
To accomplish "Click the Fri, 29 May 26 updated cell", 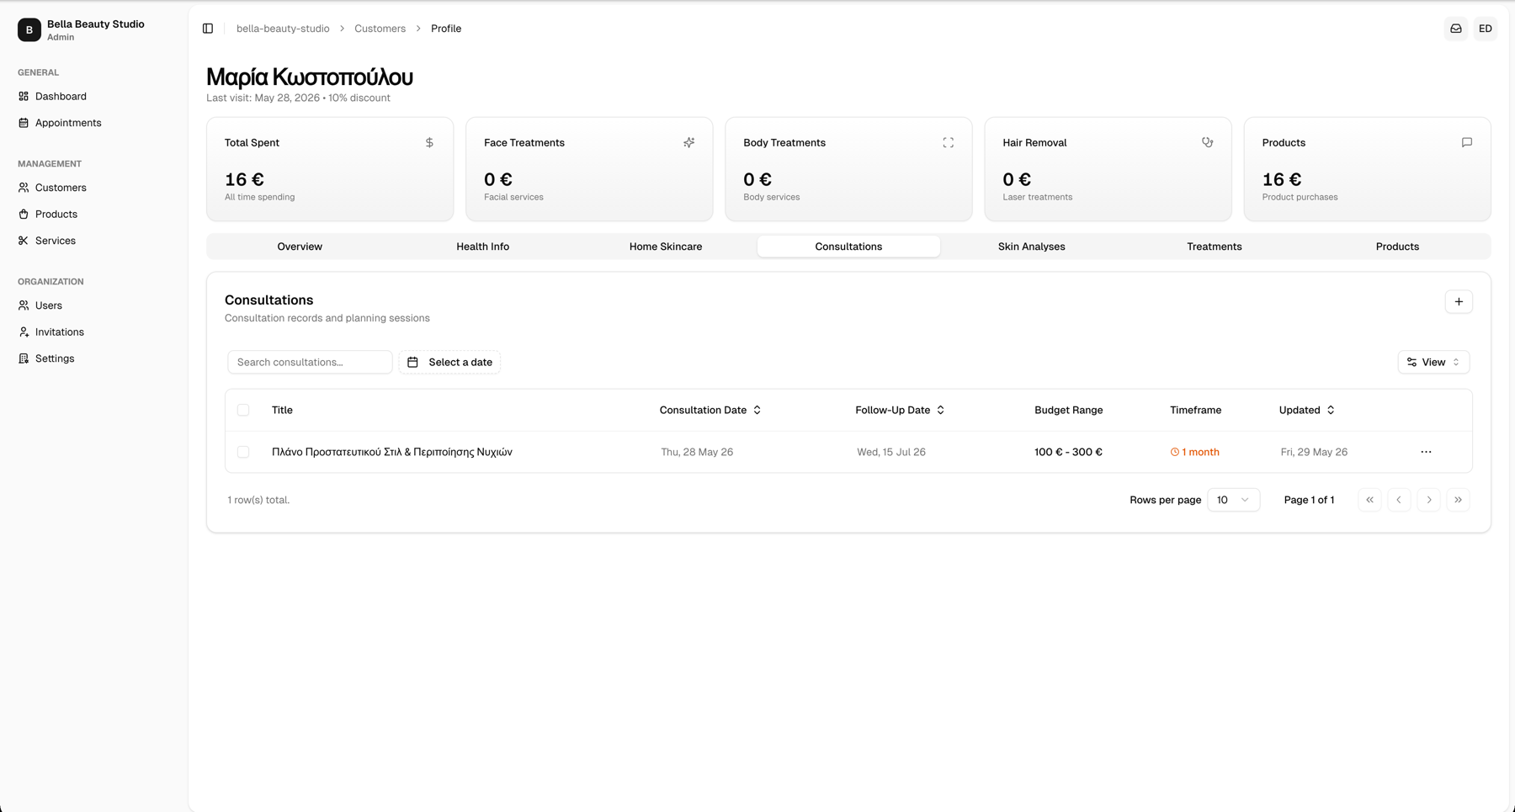I will (x=1314, y=452).
